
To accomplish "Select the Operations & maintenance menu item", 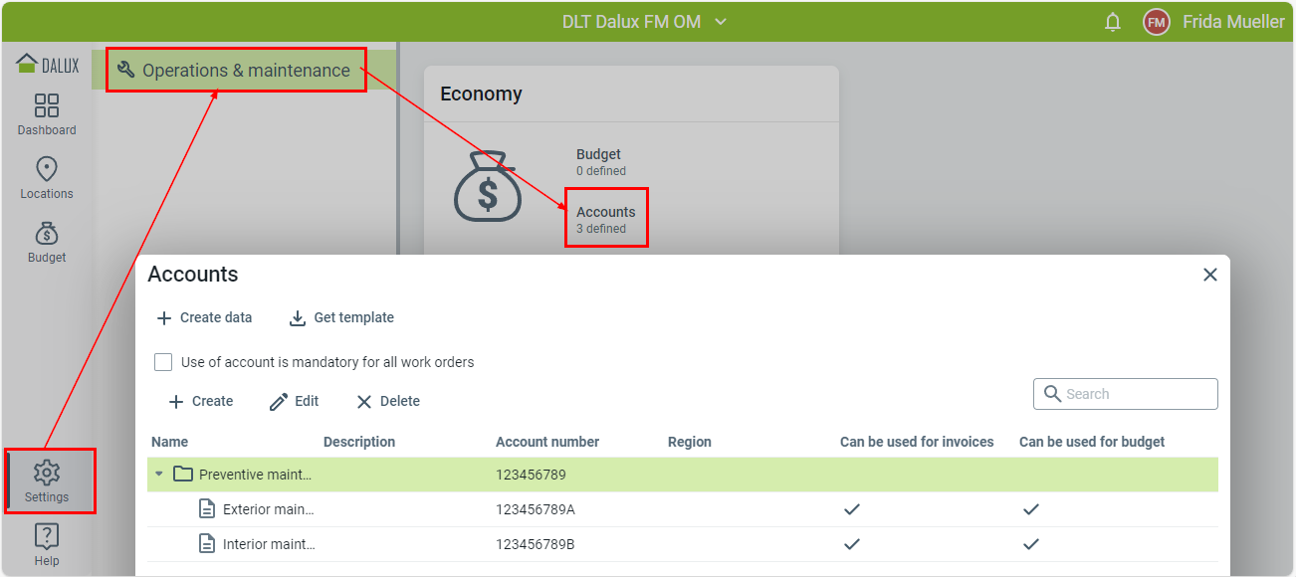I will point(236,71).
